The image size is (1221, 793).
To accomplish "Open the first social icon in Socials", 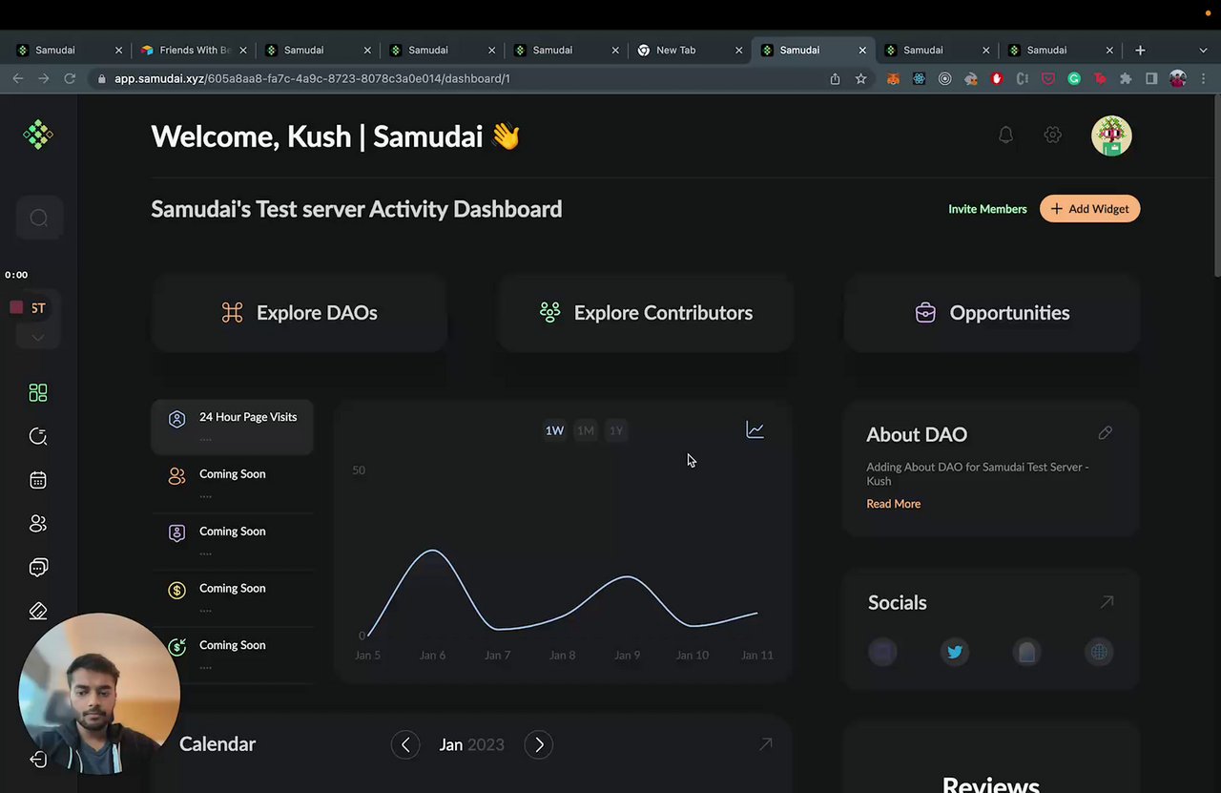I will point(882,652).
